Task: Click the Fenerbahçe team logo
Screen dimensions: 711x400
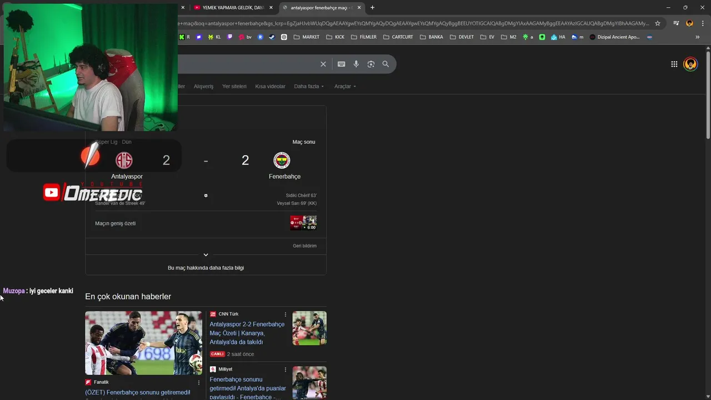Action: pyautogui.click(x=282, y=161)
